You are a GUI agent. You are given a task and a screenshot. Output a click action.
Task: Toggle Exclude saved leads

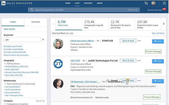[13, 46]
